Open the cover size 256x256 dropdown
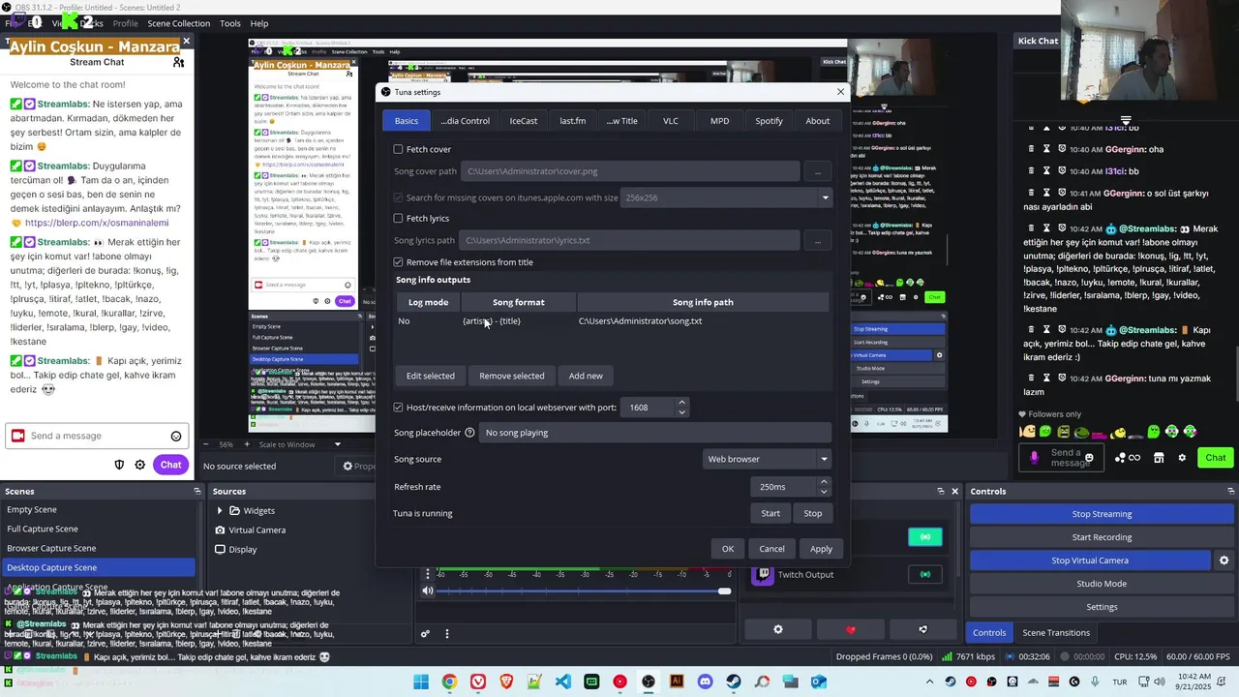 (x=727, y=197)
